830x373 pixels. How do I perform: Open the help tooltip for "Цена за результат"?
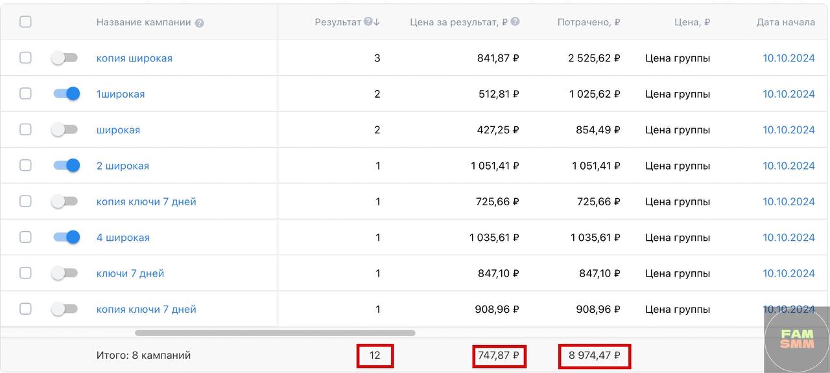pos(515,21)
